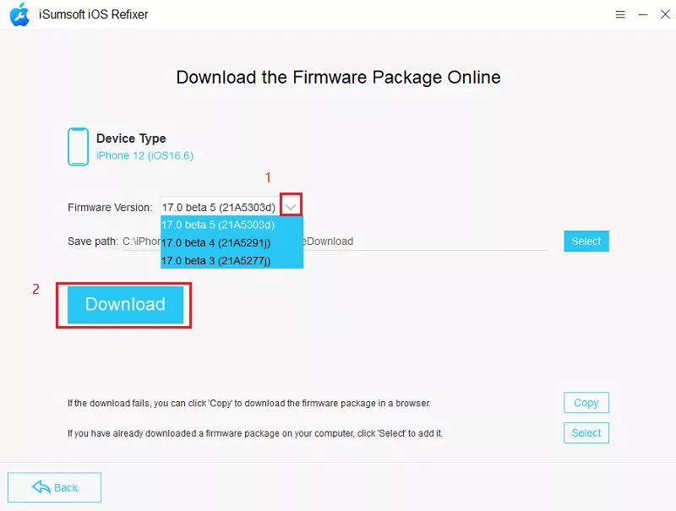
Task: Expand the Firmware Version dropdown arrow
Action: point(291,207)
